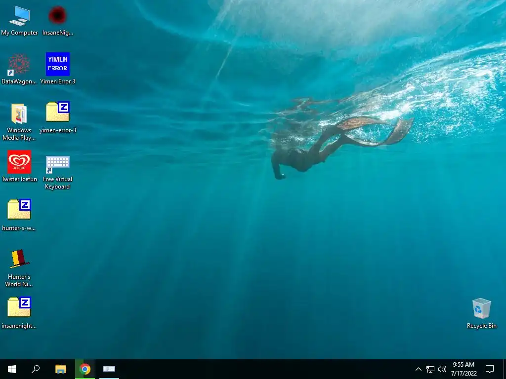Image resolution: width=506 pixels, height=379 pixels.
Task: Open network status tray icon
Action: tap(430, 369)
